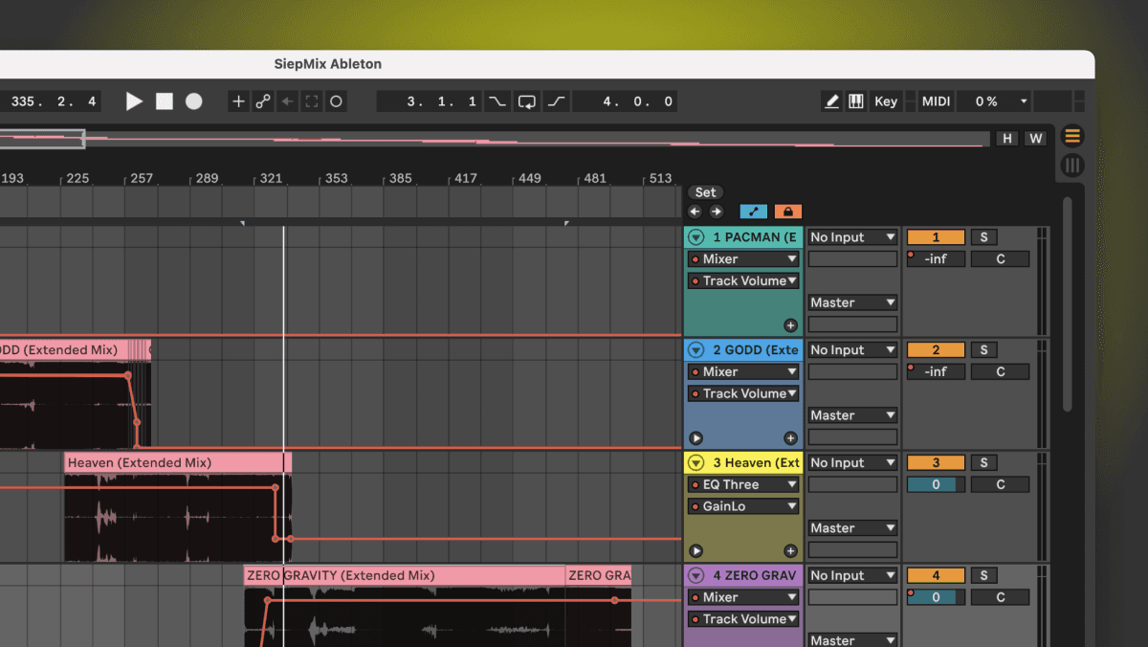The height and width of the screenshot is (647, 1148).
Task: Toggle the Automation Arm icon
Action: 263,101
